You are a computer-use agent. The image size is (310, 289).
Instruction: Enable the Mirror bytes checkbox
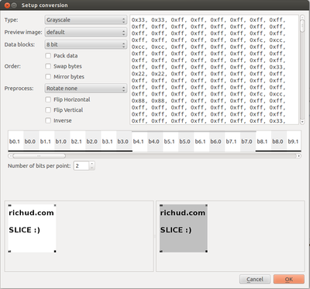point(48,77)
